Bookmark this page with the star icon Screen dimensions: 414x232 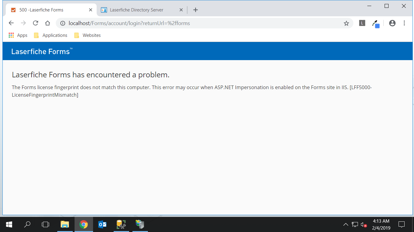pyautogui.click(x=346, y=23)
